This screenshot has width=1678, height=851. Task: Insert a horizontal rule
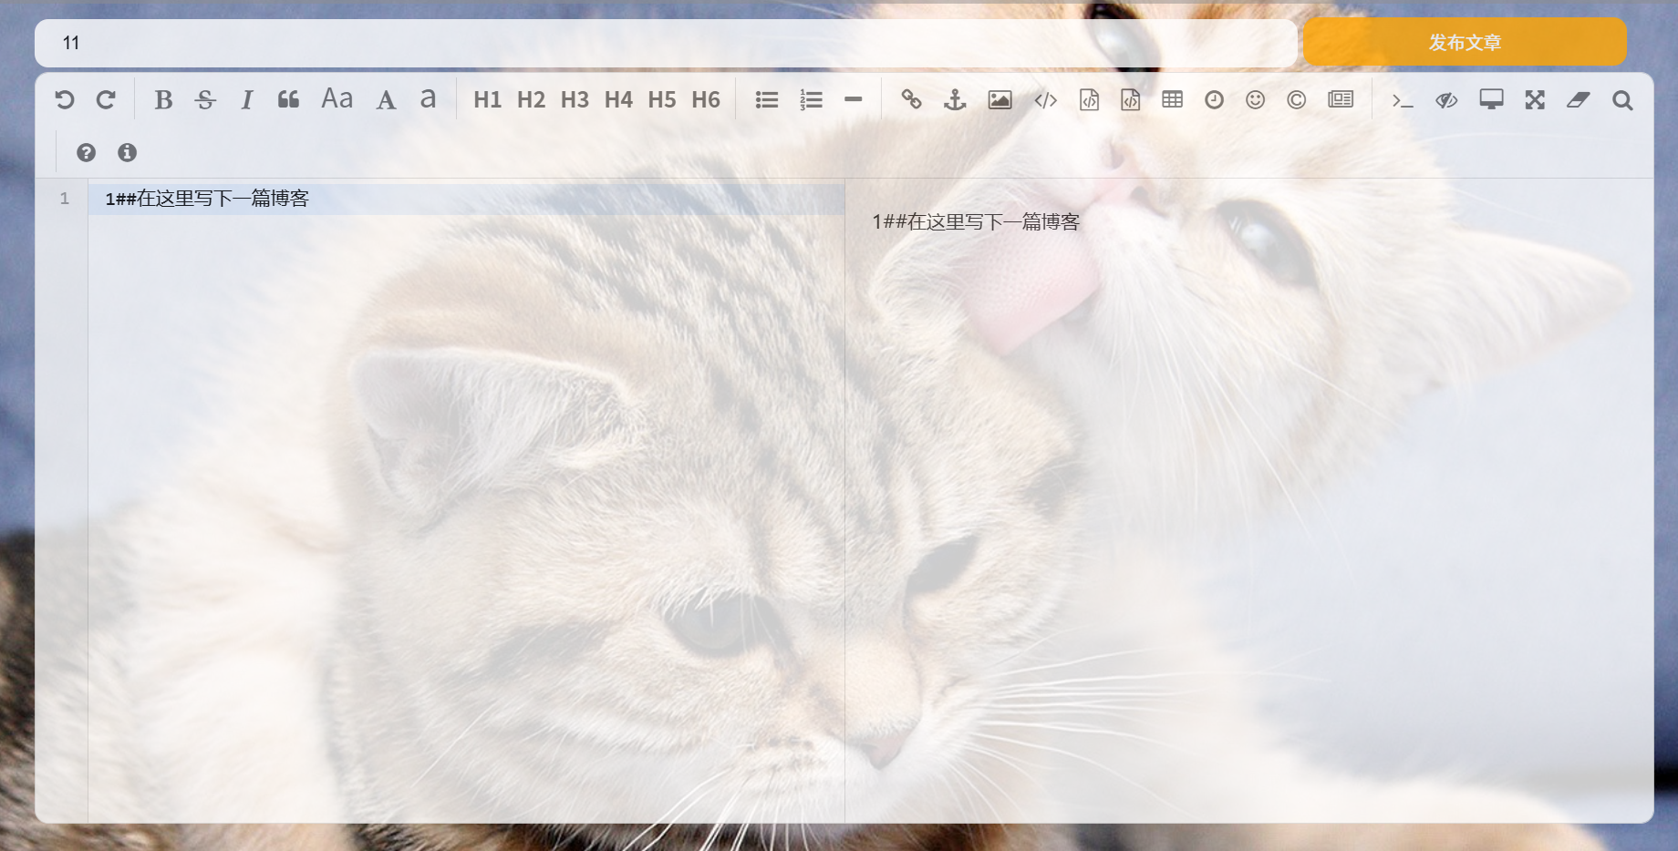pyautogui.click(x=854, y=99)
